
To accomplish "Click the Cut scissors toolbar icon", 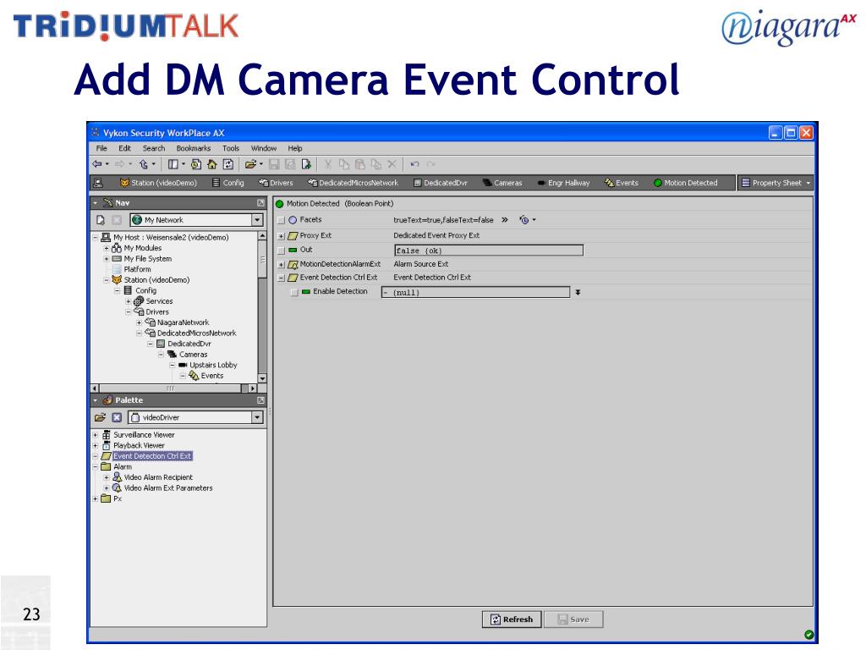I will [x=327, y=164].
